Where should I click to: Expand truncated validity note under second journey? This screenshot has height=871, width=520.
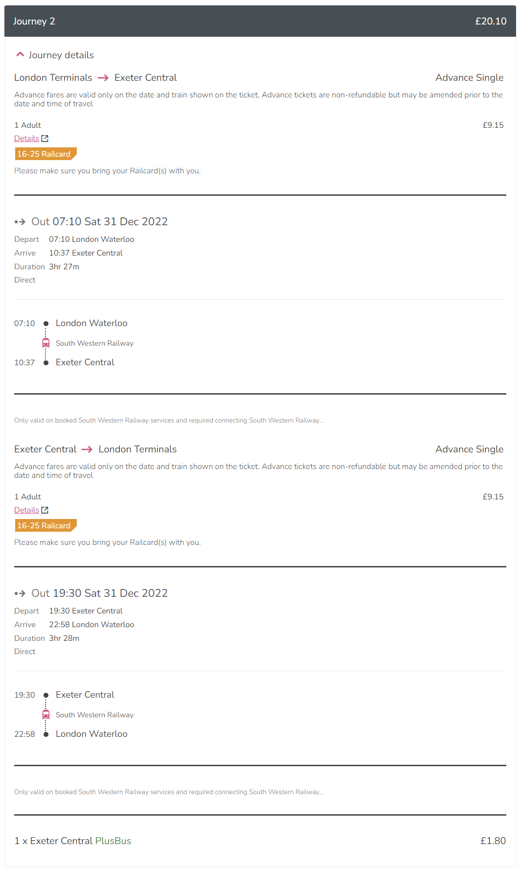pos(169,792)
